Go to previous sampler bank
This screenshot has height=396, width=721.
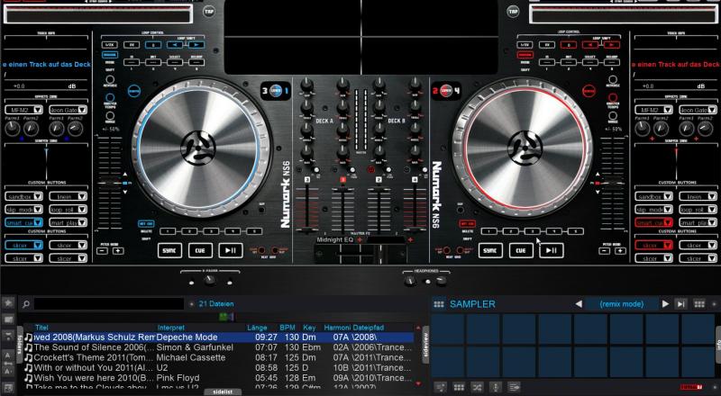(579, 304)
